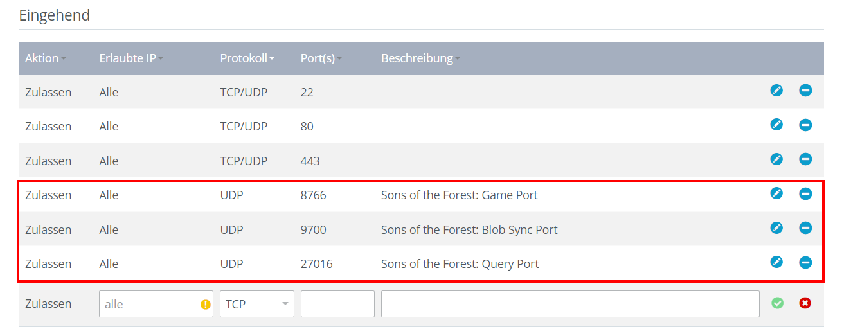Open the TCP protocol dropdown
This screenshot has height=329, width=842.
257,304
